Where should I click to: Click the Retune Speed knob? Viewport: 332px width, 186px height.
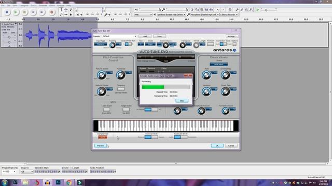102,75
